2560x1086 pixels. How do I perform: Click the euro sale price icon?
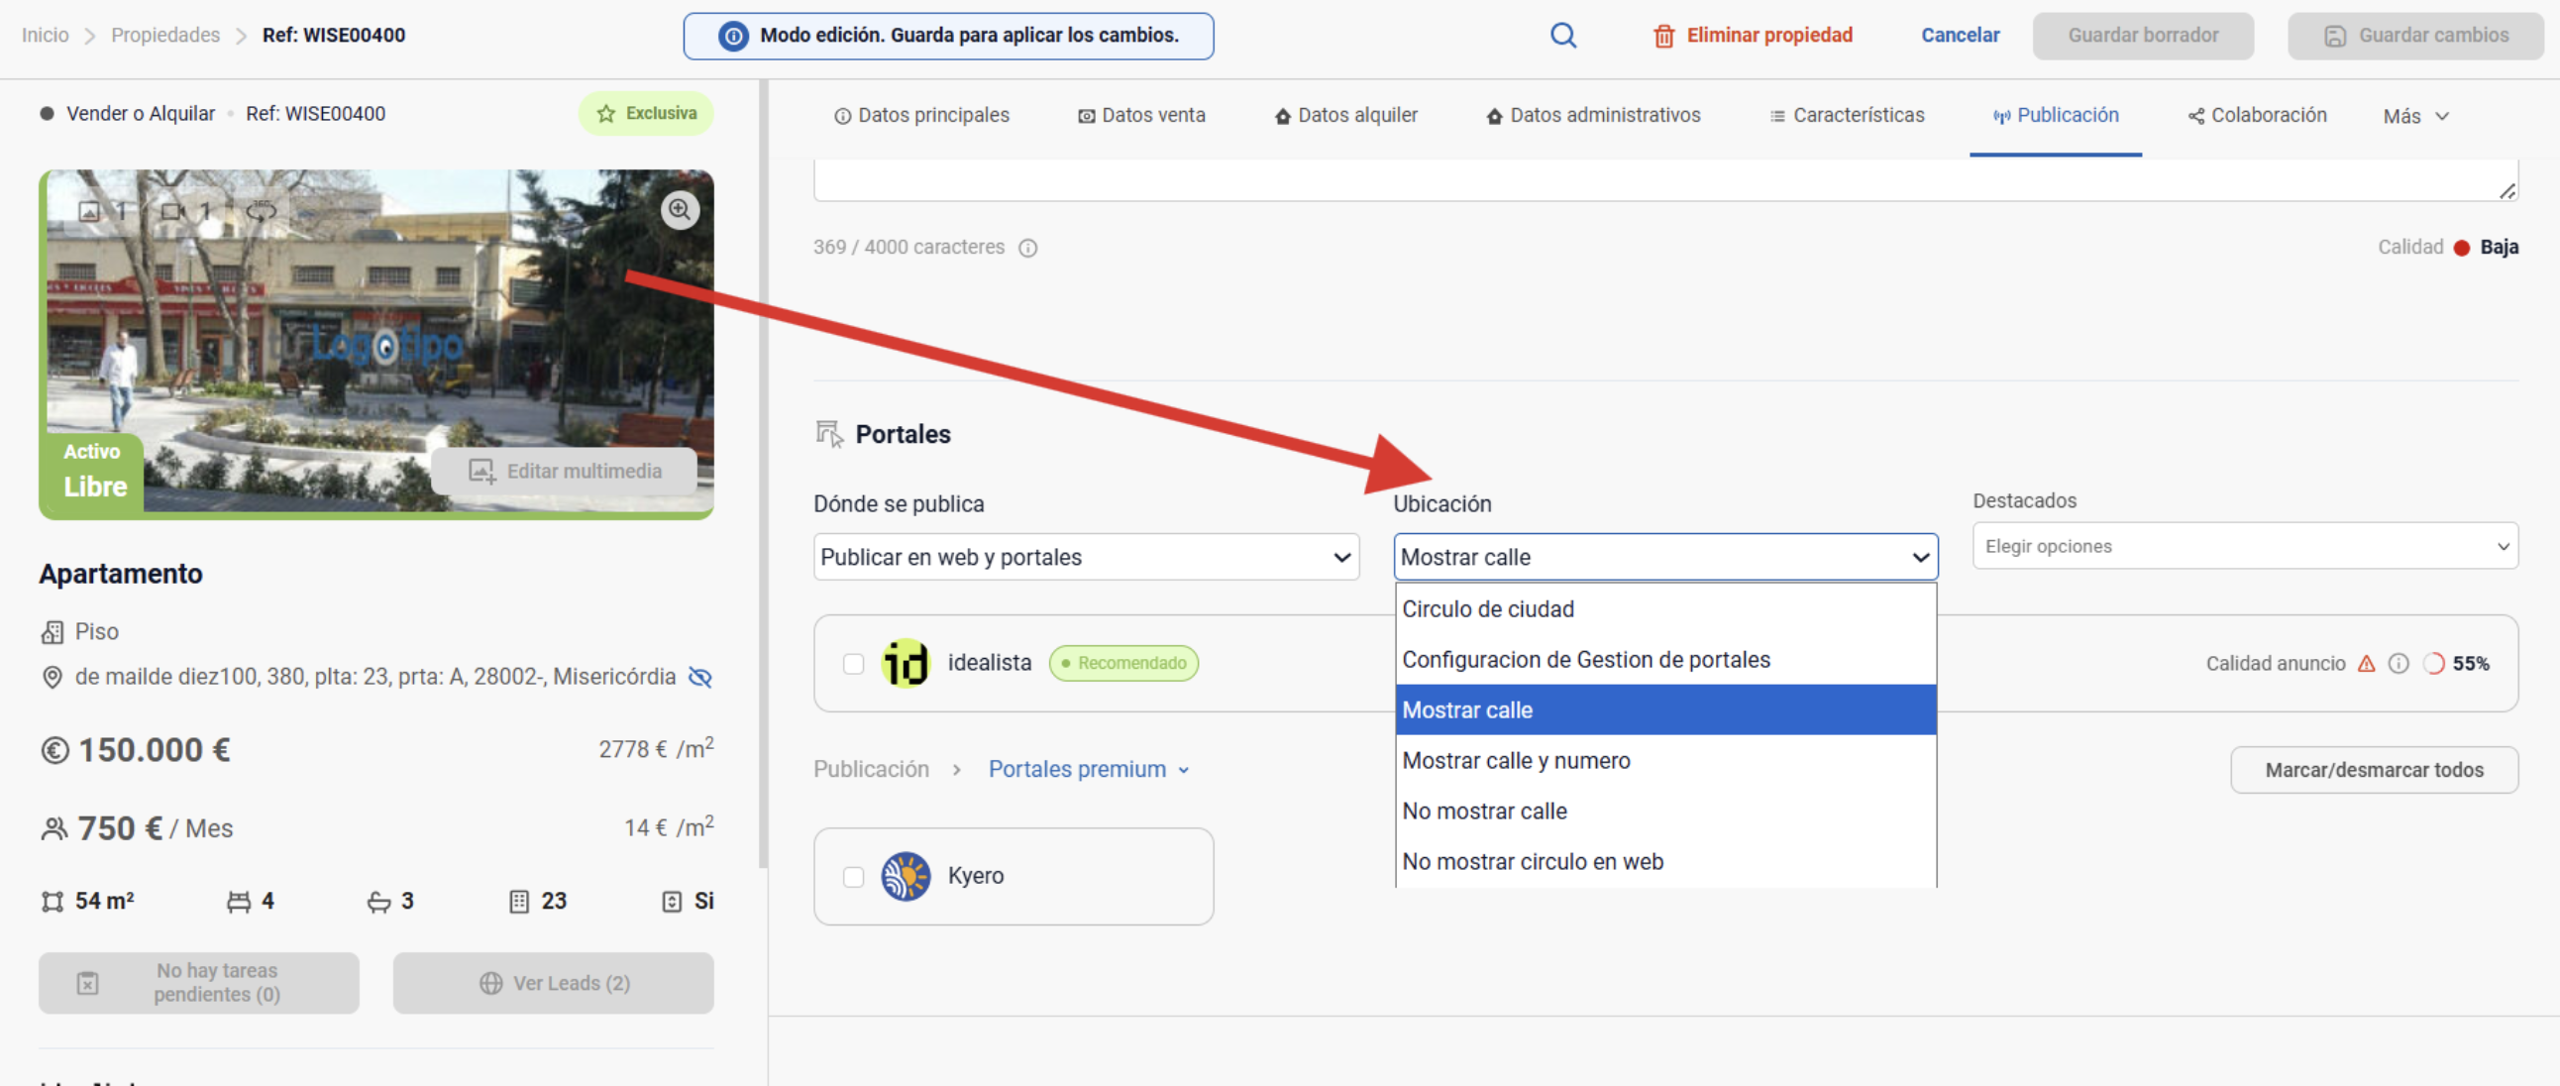pos(54,750)
